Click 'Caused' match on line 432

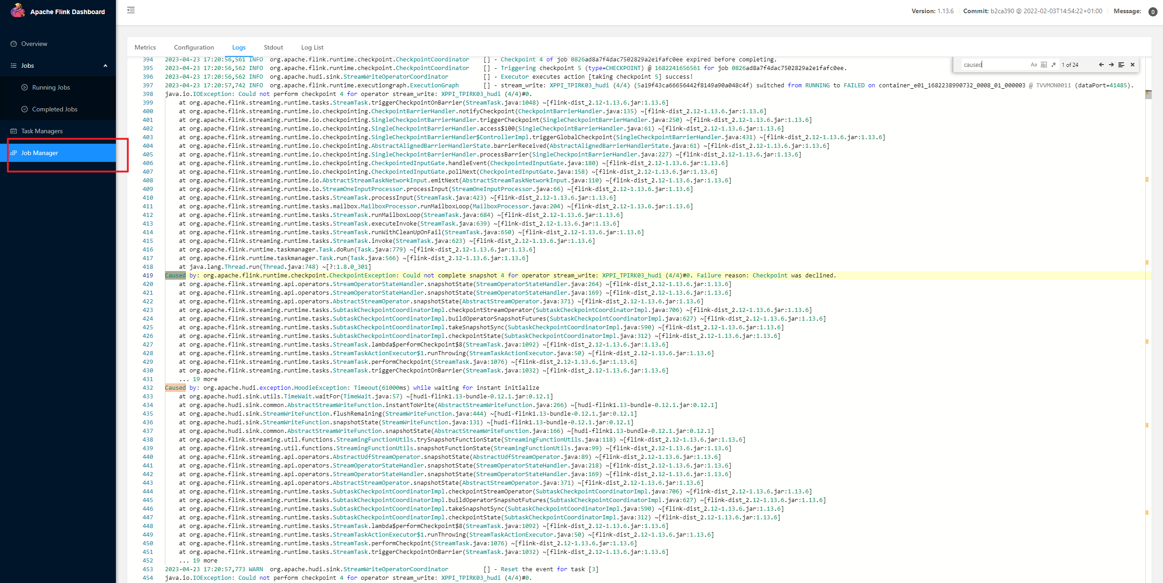[x=175, y=387]
